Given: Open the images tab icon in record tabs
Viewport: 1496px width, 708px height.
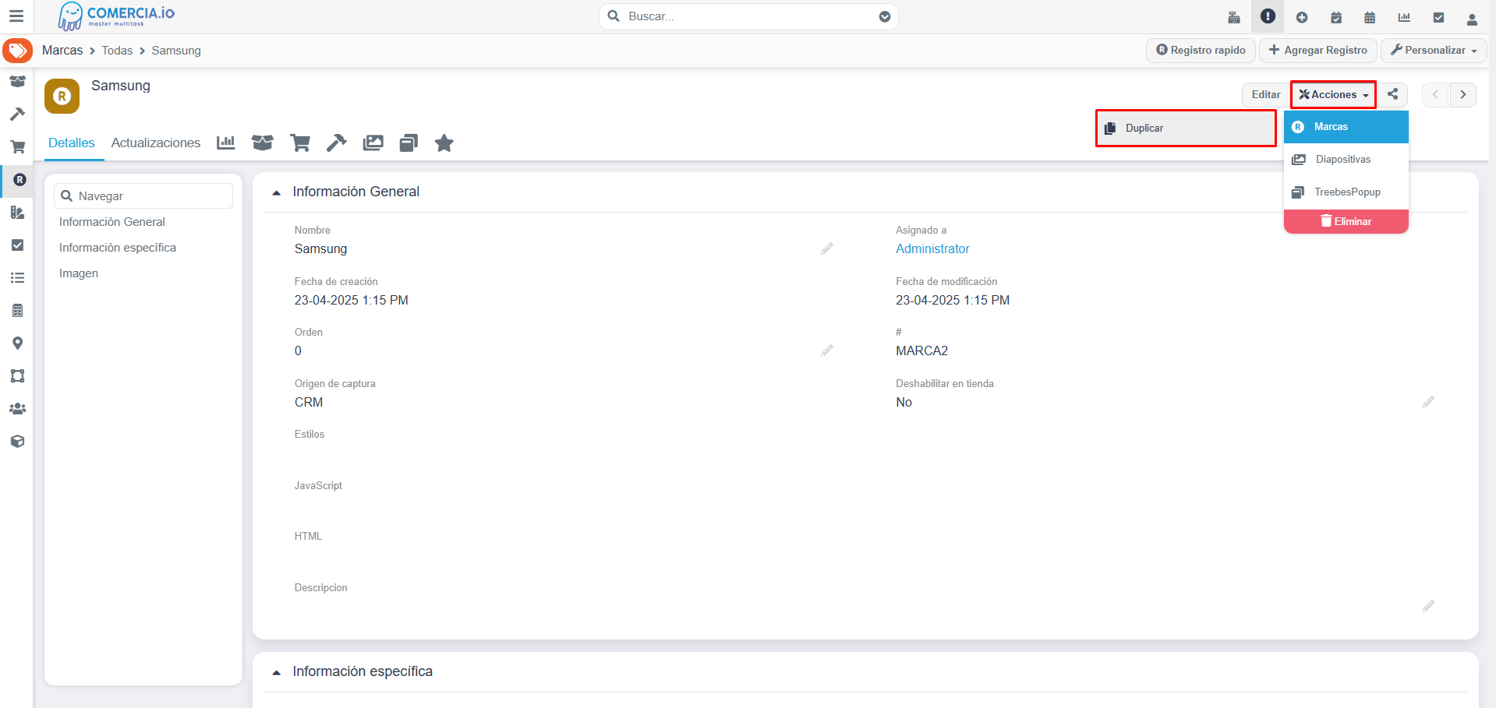Looking at the screenshot, I should 373,143.
